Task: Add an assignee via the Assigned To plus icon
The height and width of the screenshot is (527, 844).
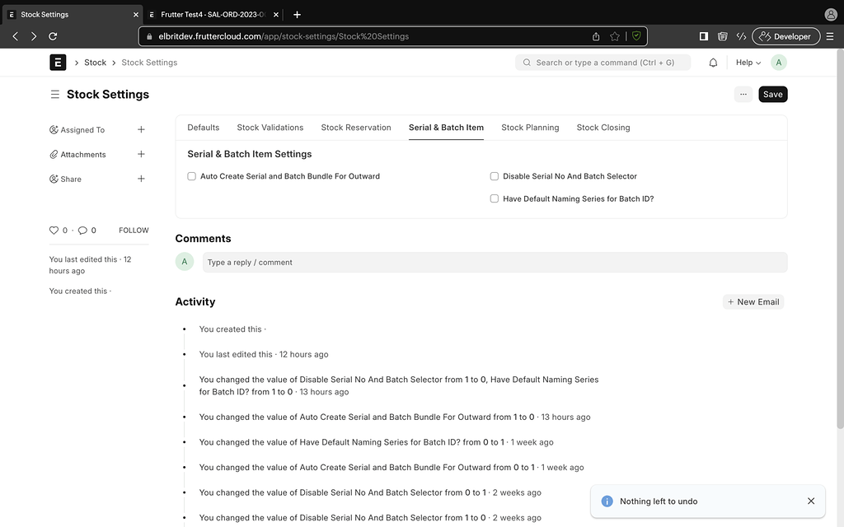Action: 141,129
